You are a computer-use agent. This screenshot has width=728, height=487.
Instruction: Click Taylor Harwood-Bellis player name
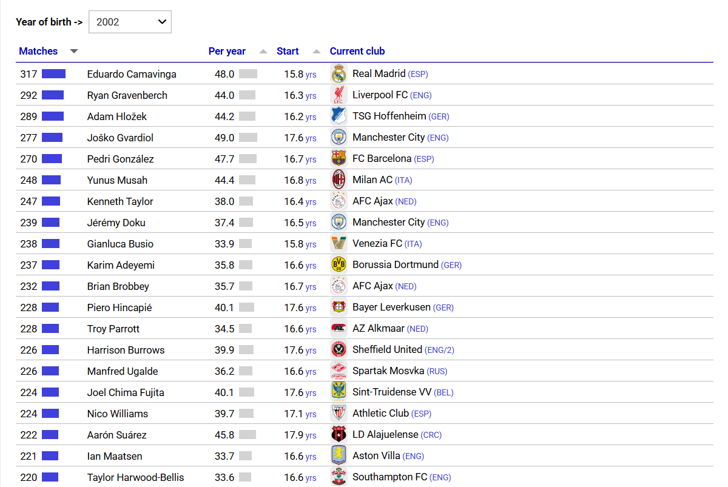135,477
